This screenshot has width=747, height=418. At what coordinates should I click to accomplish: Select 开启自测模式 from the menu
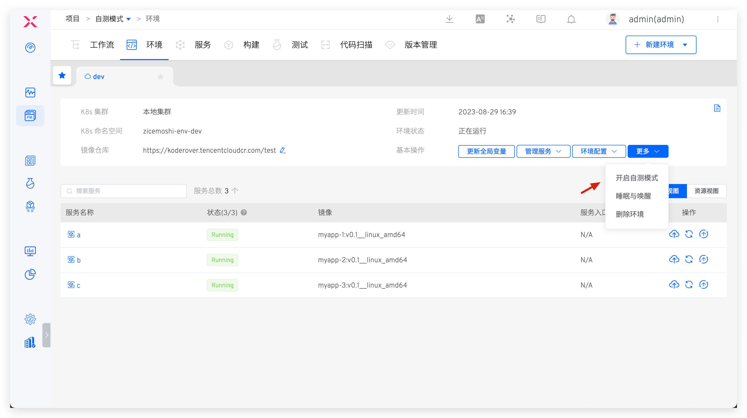tap(636, 178)
